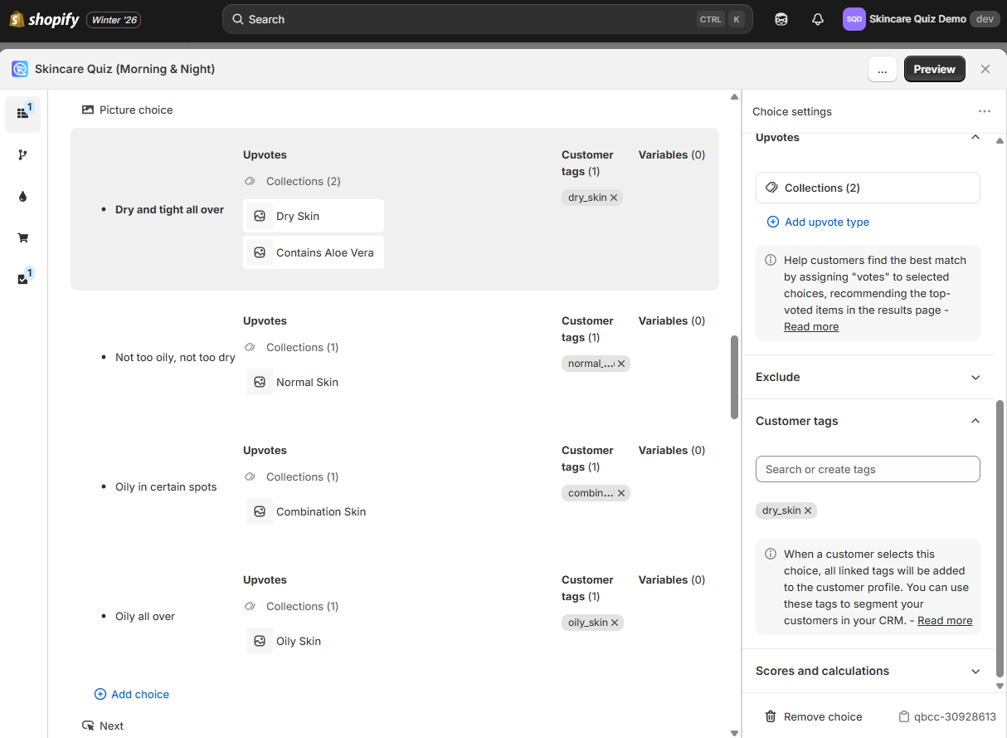Open the products cart panel in the sidebar
Viewport: 1007px width, 738px height.
pos(22,237)
